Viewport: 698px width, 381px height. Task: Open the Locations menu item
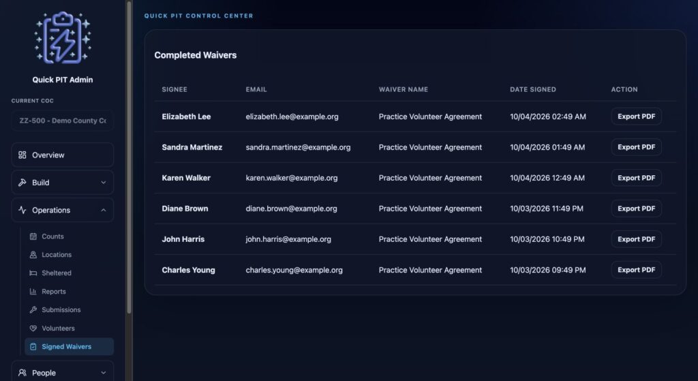(69, 255)
